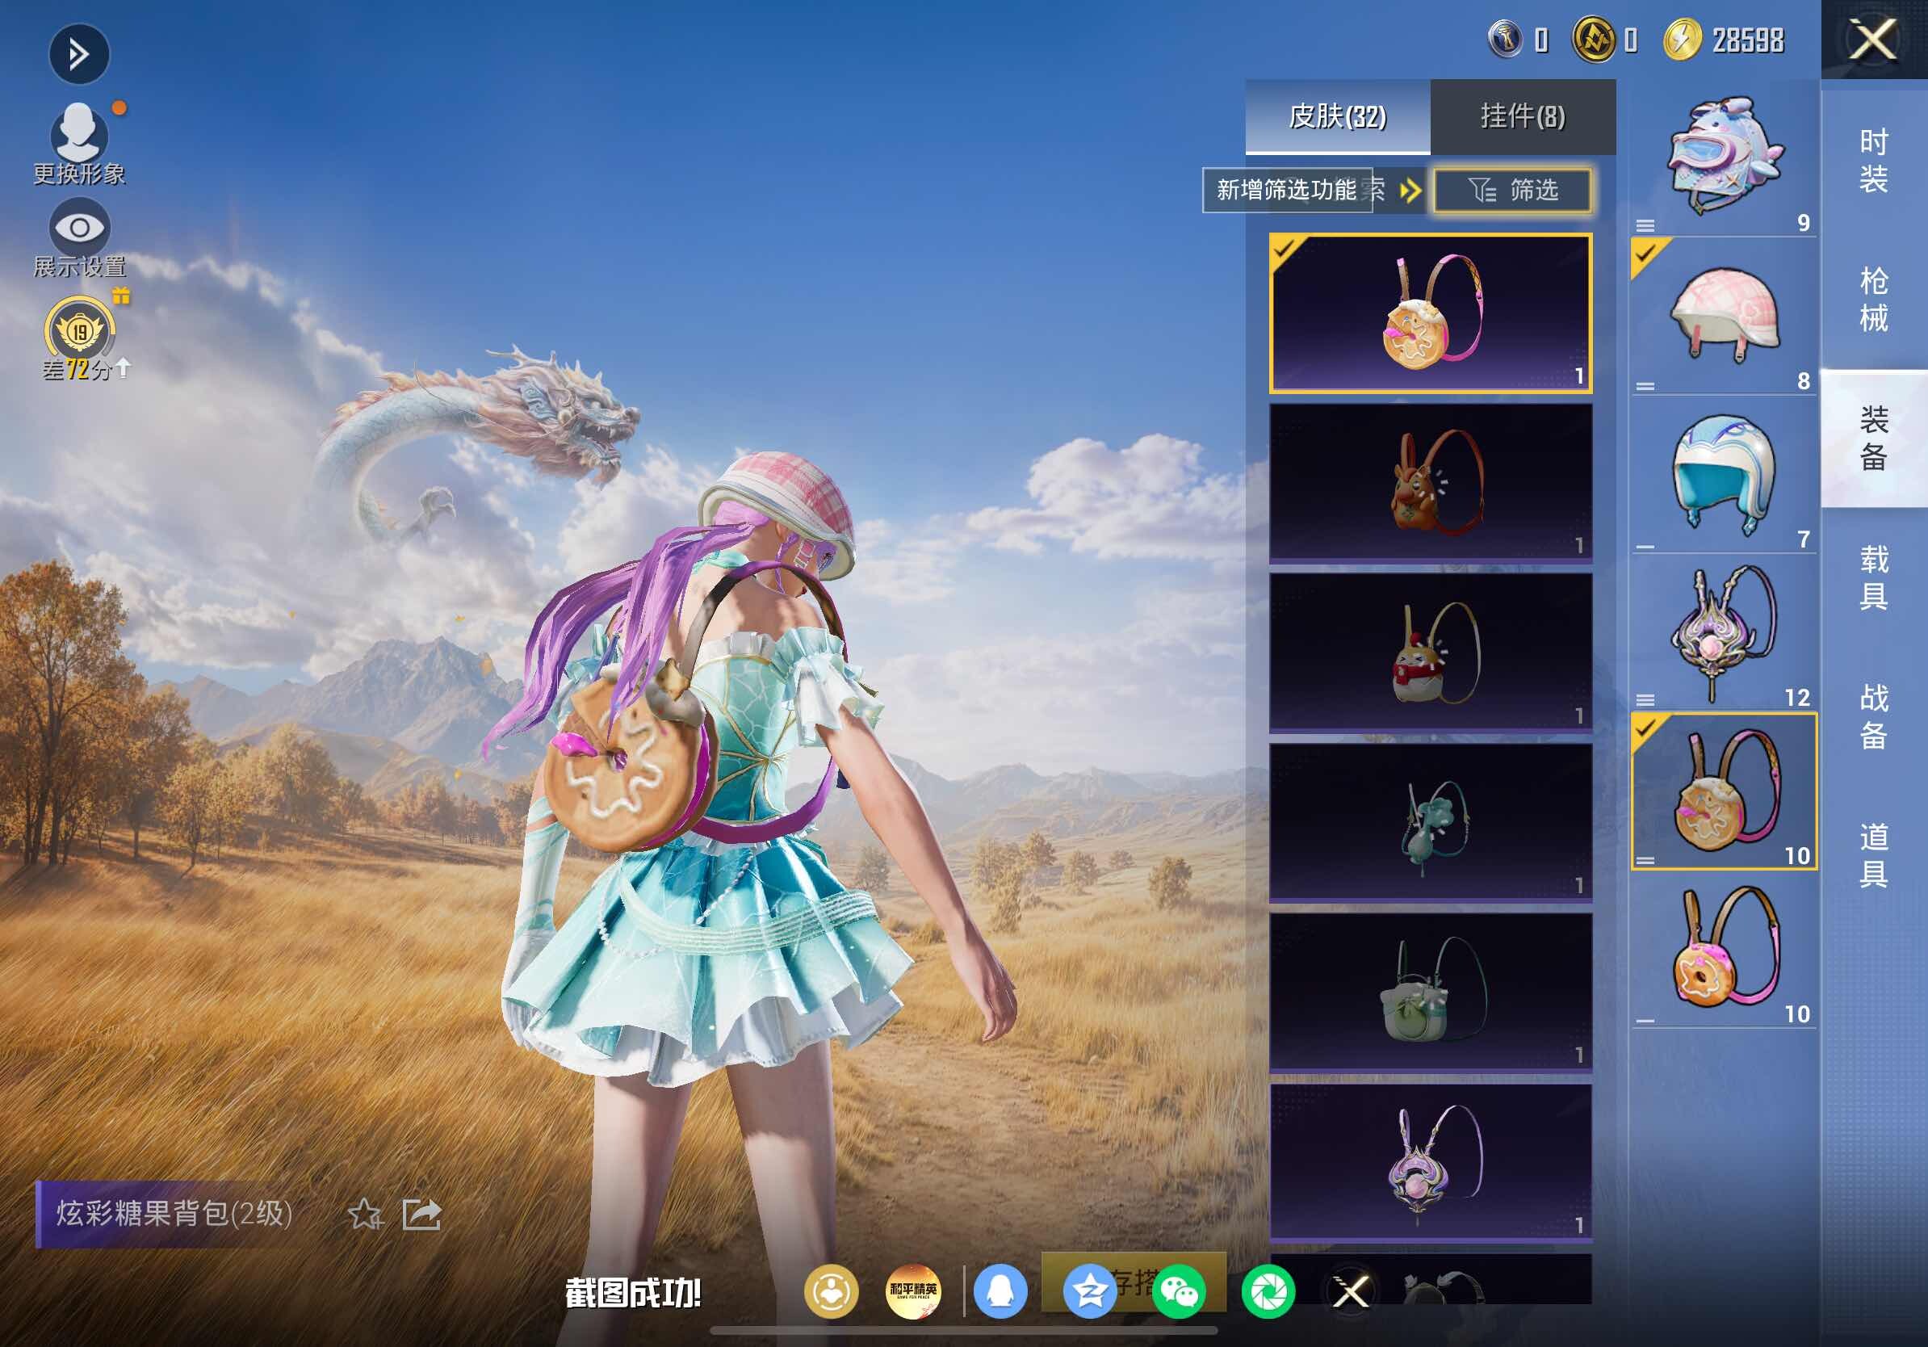Open the 战备 category tab
Image resolution: width=1928 pixels, height=1347 pixels.
pos(1873,716)
